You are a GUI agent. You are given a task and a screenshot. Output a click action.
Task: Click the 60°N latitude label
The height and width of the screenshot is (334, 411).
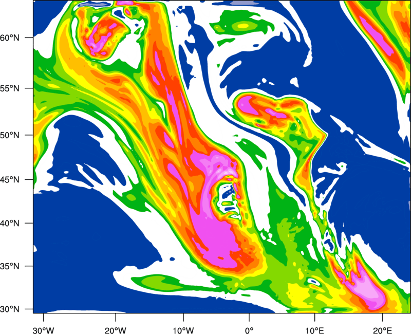pyautogui.click(x=10, y=38)
